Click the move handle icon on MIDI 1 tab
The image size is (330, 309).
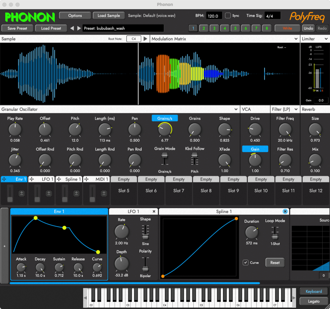pos(86,179)
